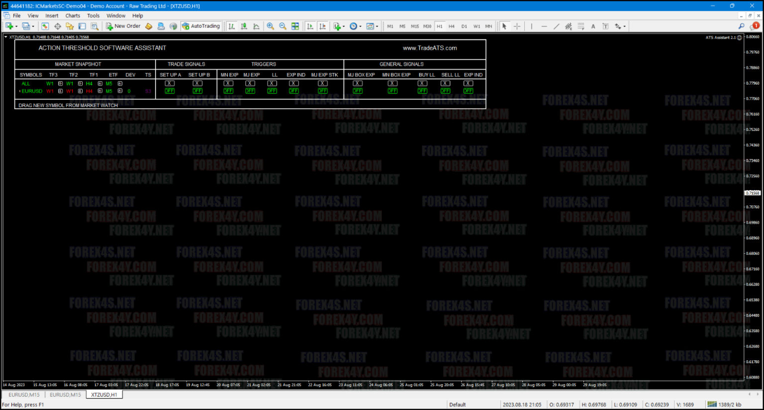Click the New Order button

[123, 26]
